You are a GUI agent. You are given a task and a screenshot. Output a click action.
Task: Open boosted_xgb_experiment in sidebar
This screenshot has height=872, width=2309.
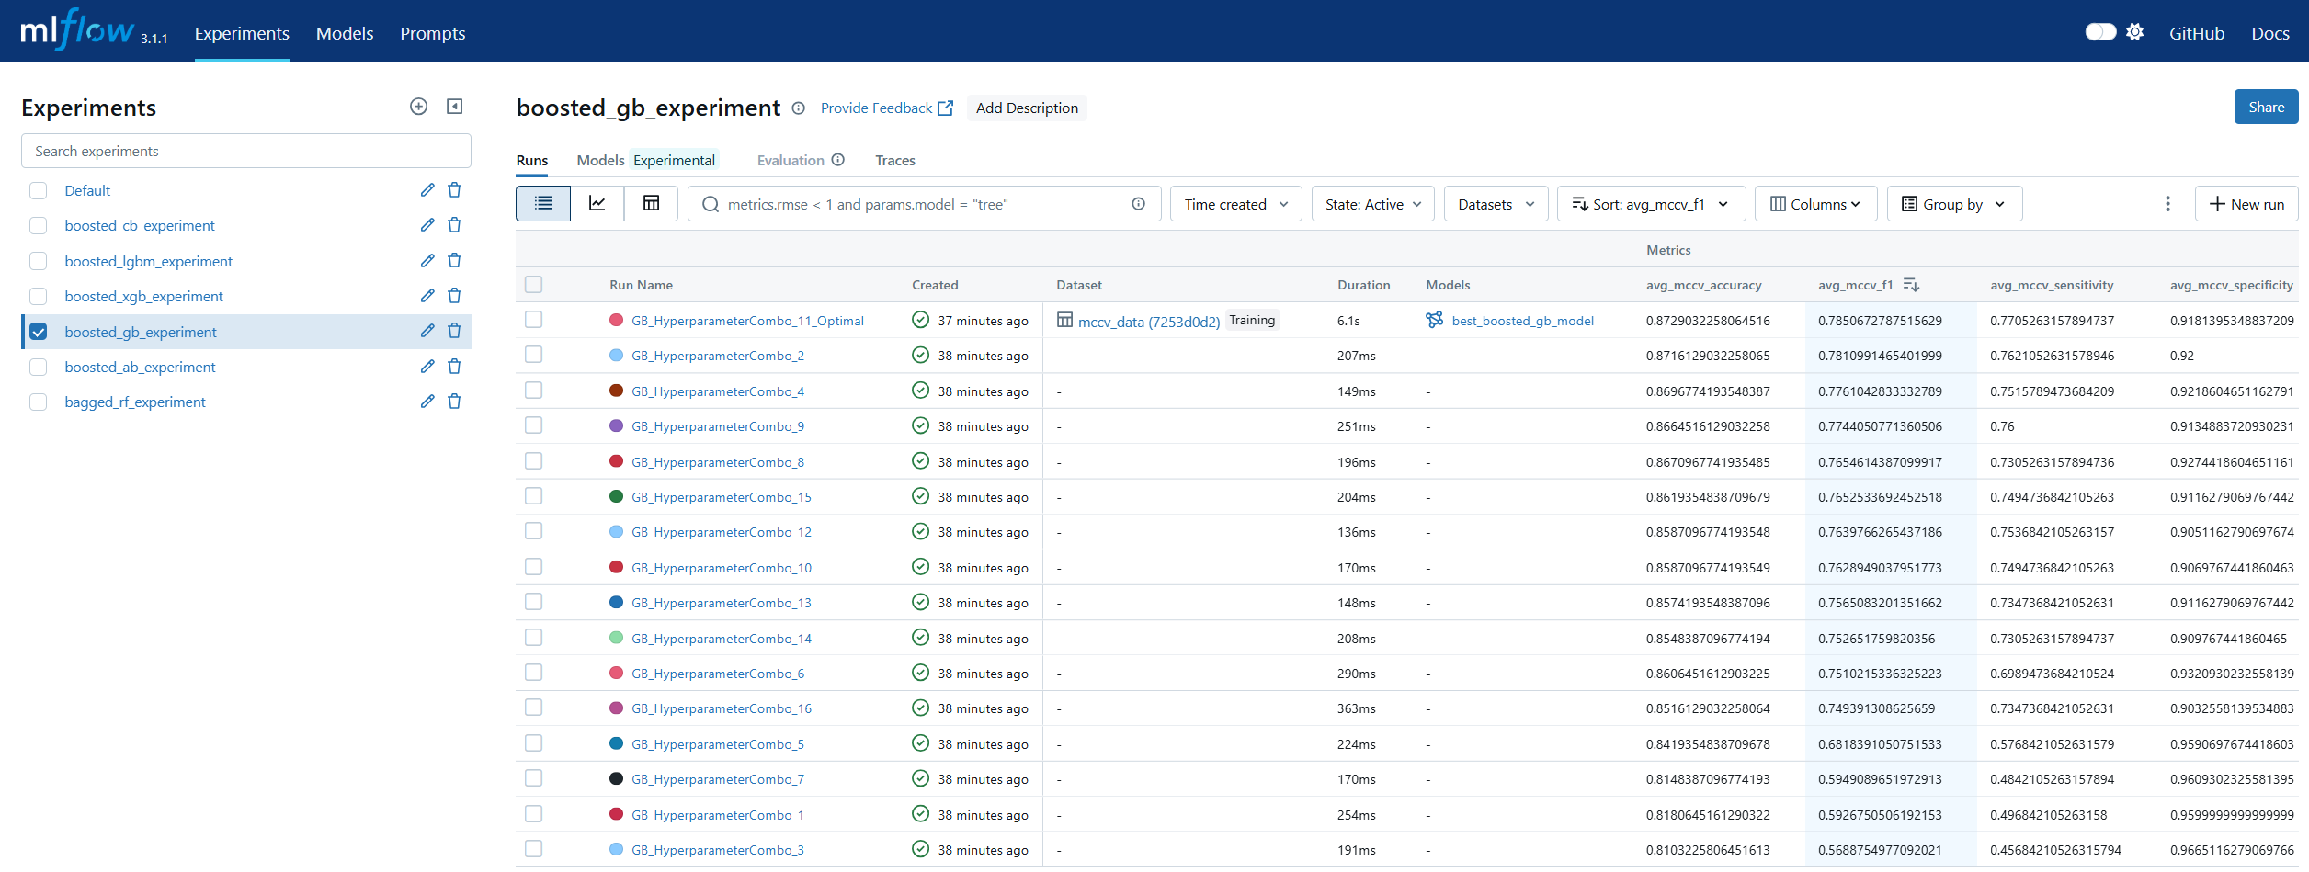click(x=144, y=296)
